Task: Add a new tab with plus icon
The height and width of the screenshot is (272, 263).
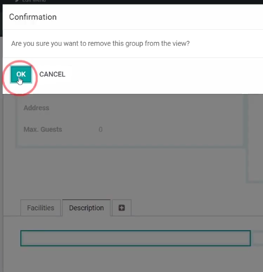Action: click(x=122, y=208)
